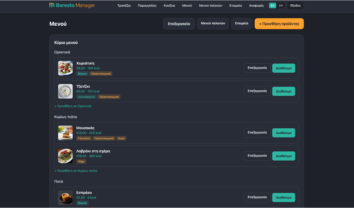Open the Κουζίνα page
The height and width of the screenshot is (208, 354).
(x=169, y=5)
